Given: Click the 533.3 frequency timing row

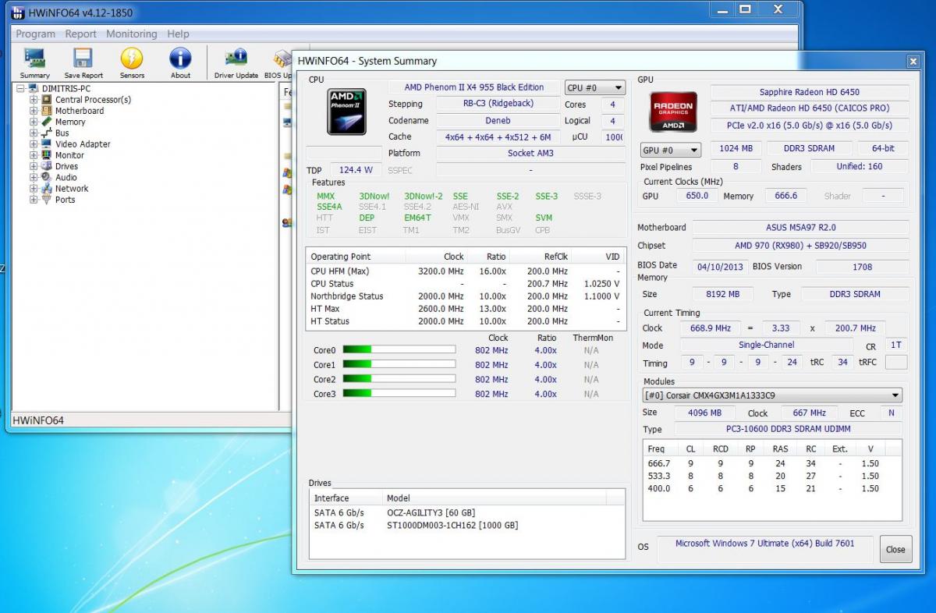Looking at the screenshot, I should click(x=771, y=476).
